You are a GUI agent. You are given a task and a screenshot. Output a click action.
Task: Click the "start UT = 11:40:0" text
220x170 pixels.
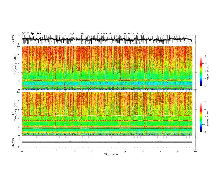pyautogui.click(x=134, y=33)
